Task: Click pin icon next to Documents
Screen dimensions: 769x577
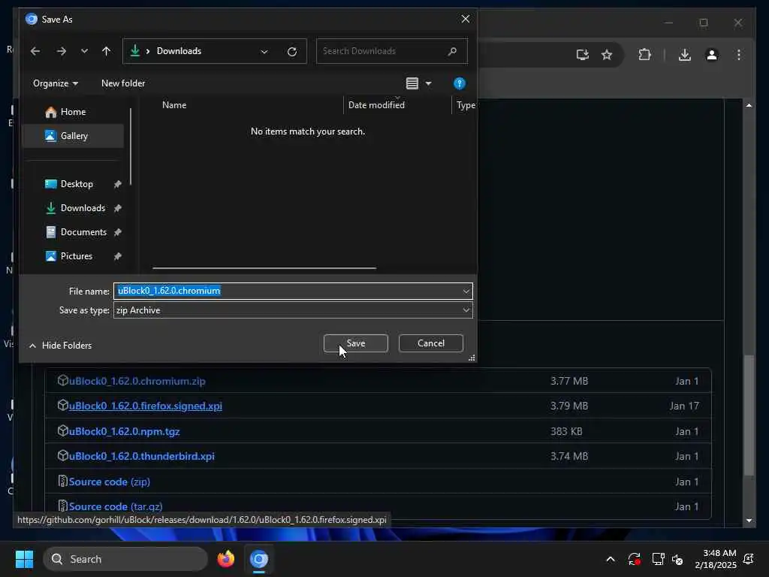Action: pyautogui.click(x=117, y=233)
